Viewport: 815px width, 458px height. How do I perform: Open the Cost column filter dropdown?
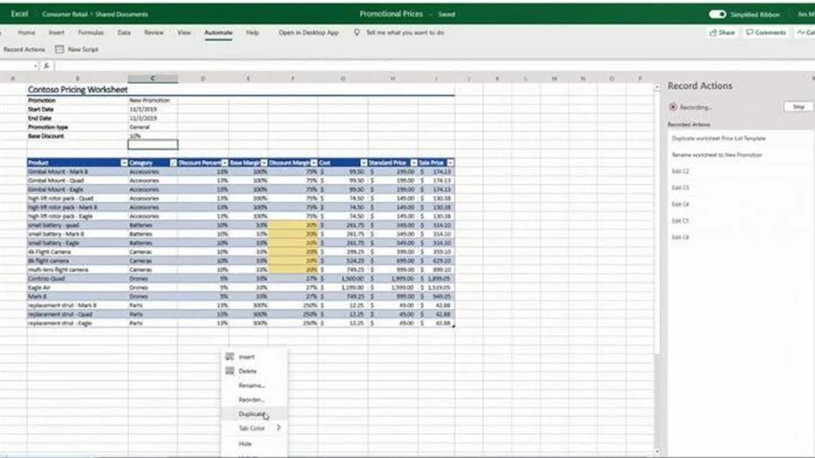[364, 163]
